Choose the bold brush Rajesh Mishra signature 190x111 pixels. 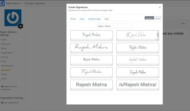(91, 60)
